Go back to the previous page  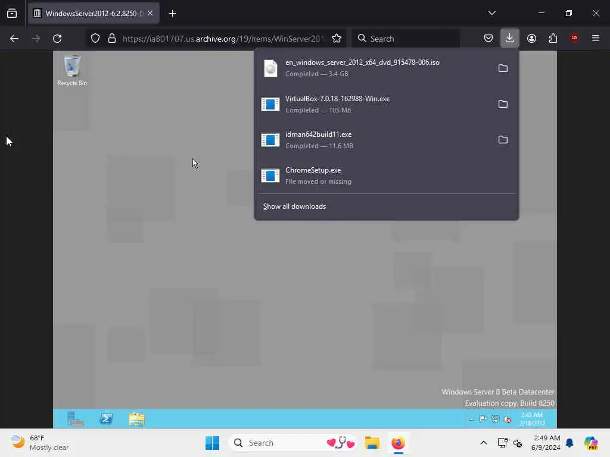(14, 39)
